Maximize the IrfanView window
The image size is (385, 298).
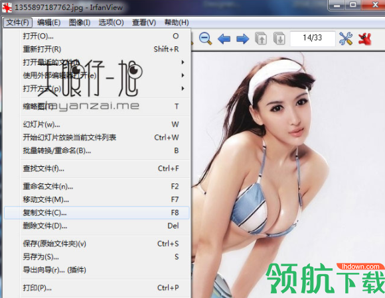[x=353, y=5]
